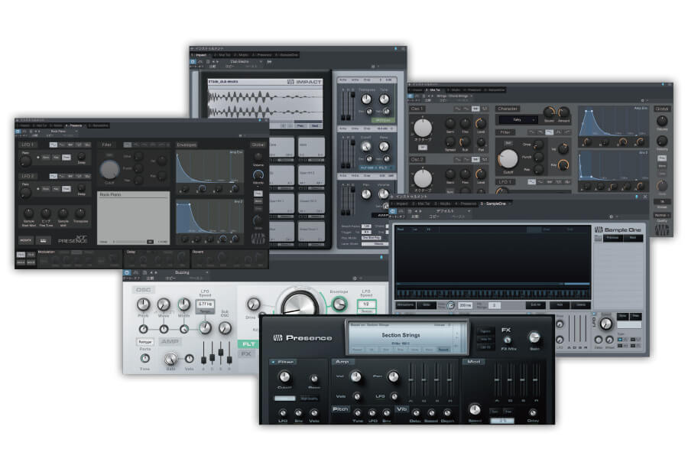Open the One Shot Poly play mode dropdown
The width and height of the screenshot is (688, 459).
click(x=372, y=238)
